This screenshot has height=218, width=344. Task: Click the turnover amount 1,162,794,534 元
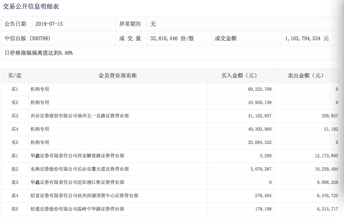[x=307, y=38]
